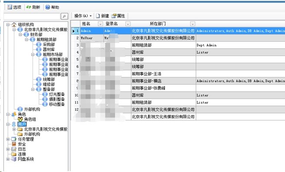This screenshot has width=285, height=172.
Task: Expand the 任务管理 tree node
Action: tap(8, 139)
